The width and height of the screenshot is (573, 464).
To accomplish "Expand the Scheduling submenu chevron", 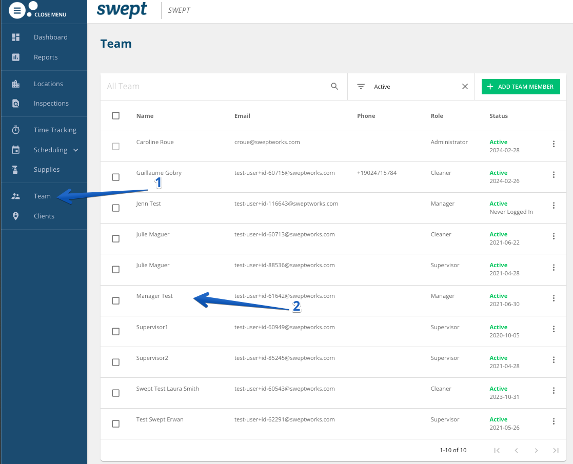I will 77,150.
